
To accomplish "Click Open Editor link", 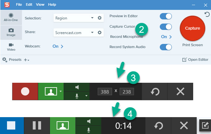I will (195, 60).
